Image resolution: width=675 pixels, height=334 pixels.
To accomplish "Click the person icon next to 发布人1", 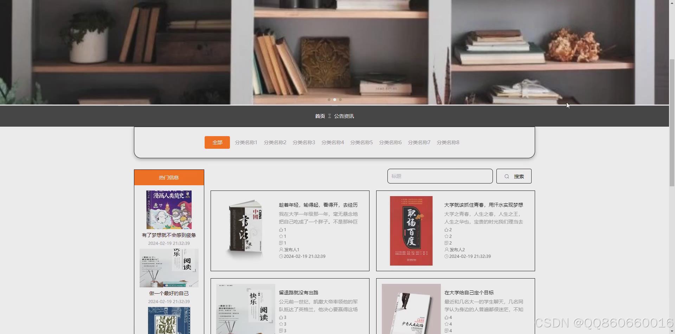I will coord(280,249).
